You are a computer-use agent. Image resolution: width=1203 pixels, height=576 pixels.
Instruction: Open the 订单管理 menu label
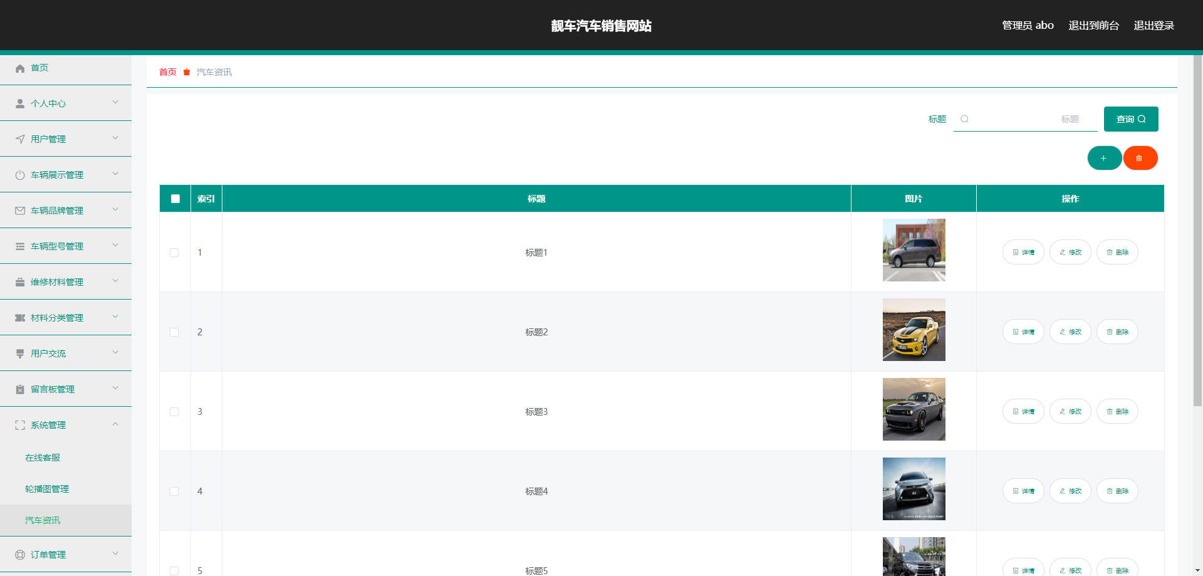coord(48,555)
